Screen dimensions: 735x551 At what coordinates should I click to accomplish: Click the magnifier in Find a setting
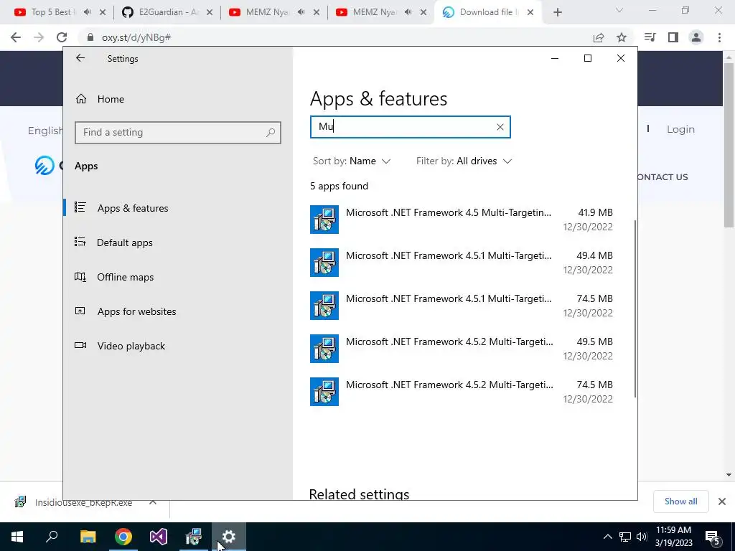pos(271,133)
